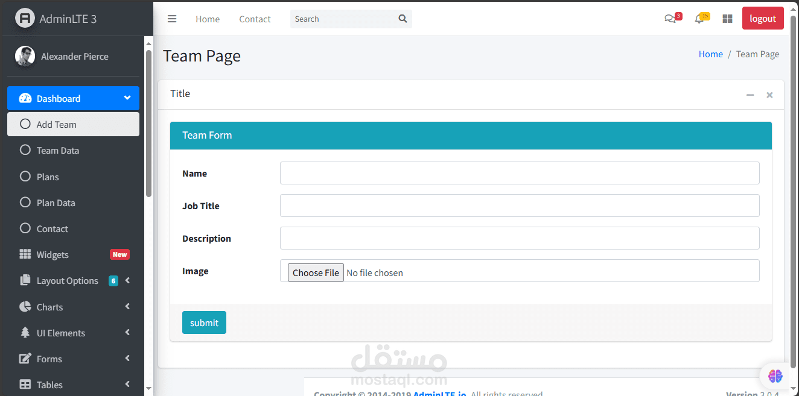Collapse the Title card with minus icon
This screenshot has width=799, height=396.
[750, 95]
